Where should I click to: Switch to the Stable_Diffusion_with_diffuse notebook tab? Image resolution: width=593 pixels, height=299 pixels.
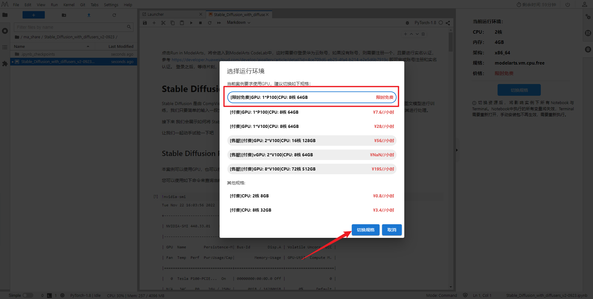[x=238, y=15]
